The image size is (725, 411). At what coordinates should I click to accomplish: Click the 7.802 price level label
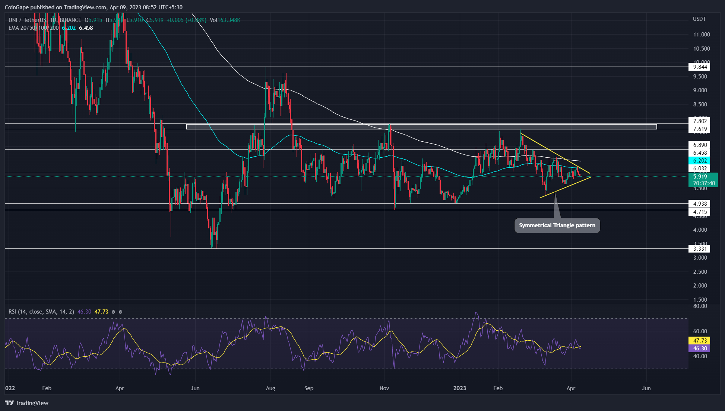coord(699,121)
